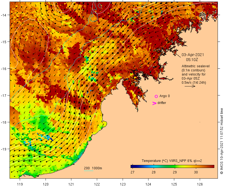Click the temperature colorbar gradient
Image resolution: width=225 pixels, height=186 pixels.
172,166
